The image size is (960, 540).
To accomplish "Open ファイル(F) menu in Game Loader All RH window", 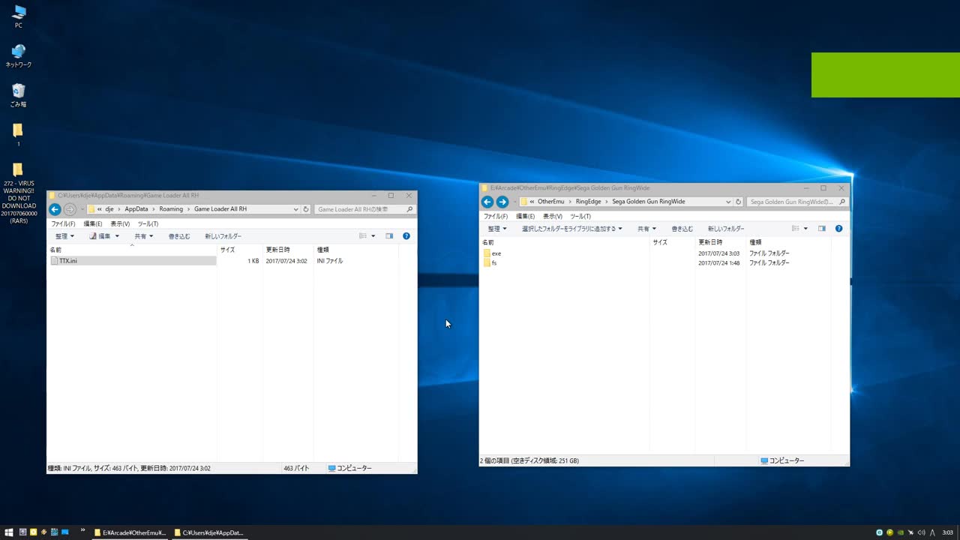I will pyautogui.click(x=63, y=223).
